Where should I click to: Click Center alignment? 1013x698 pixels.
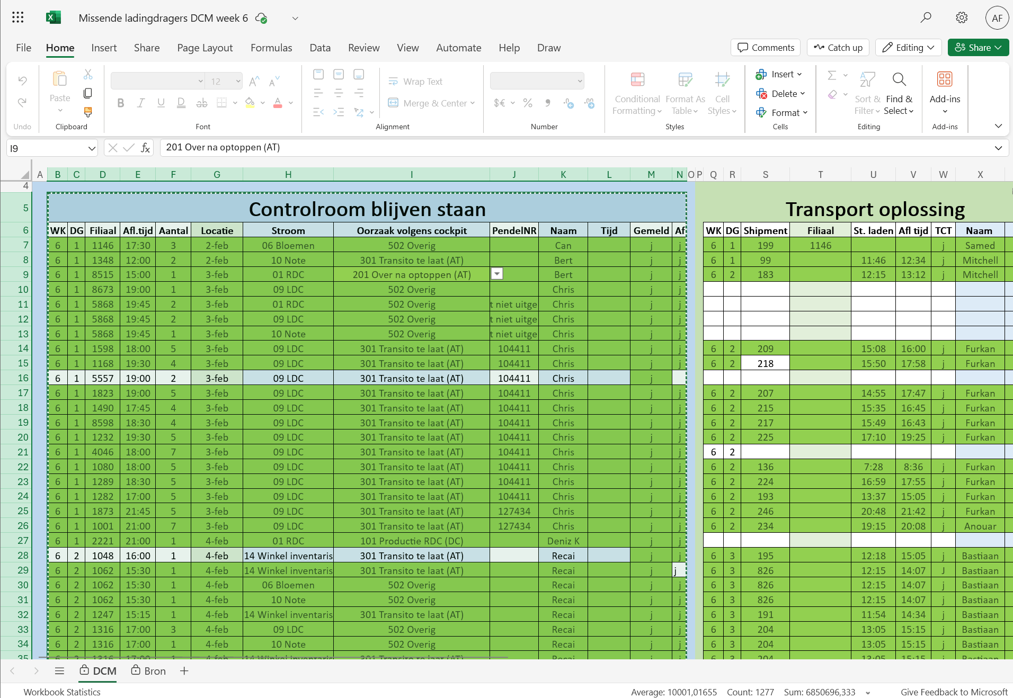[339, 92]
